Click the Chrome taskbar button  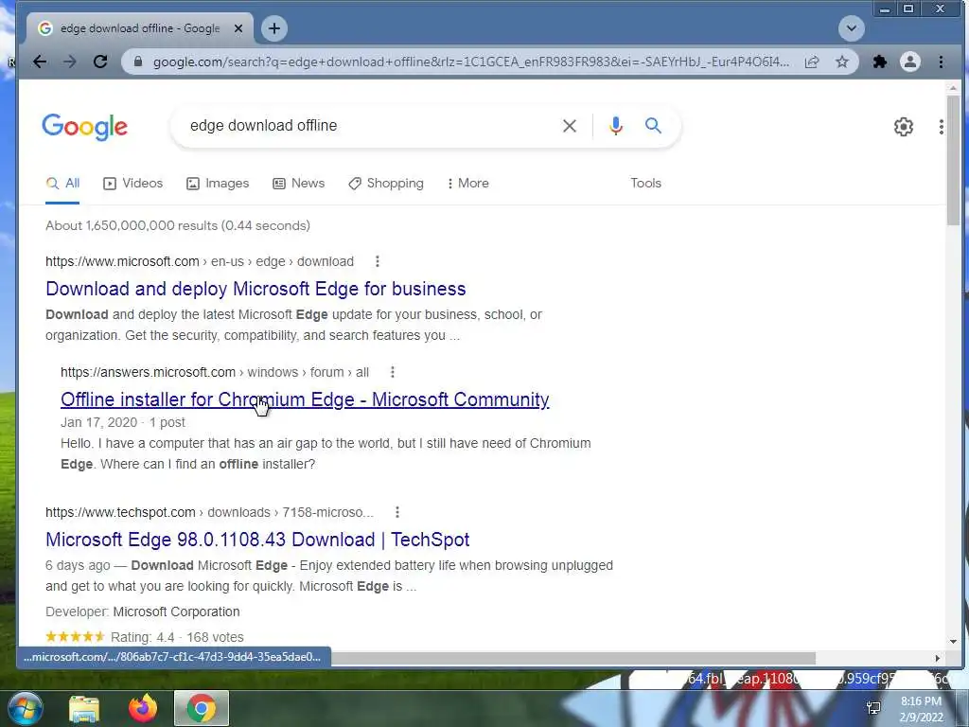click(x=202, y=708)
